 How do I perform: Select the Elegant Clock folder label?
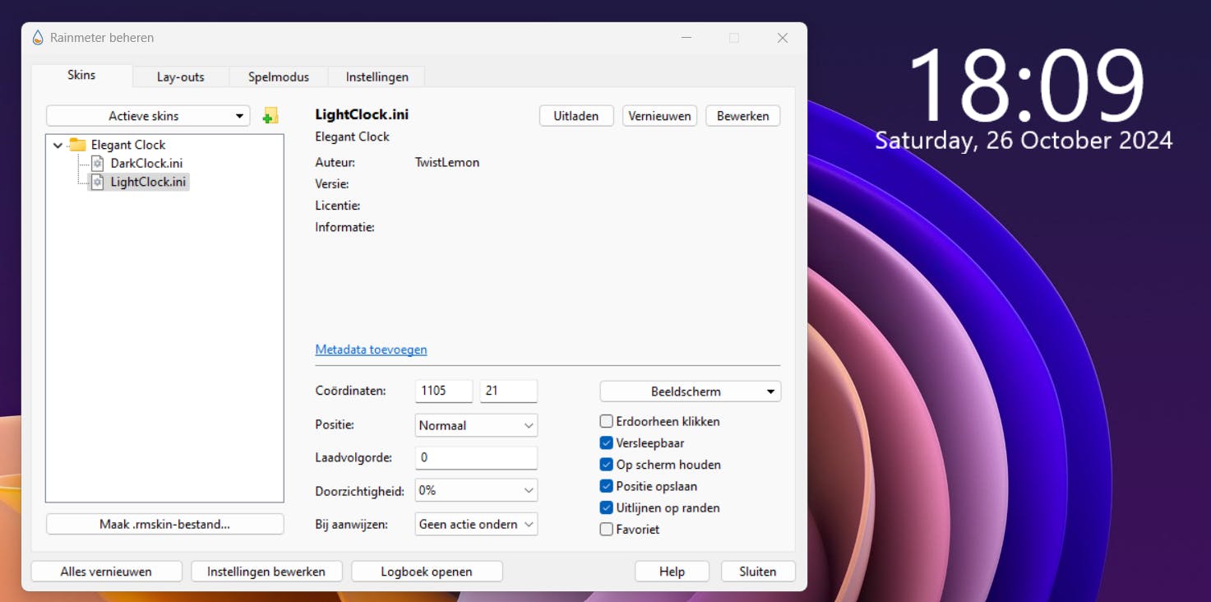point(128,145)
